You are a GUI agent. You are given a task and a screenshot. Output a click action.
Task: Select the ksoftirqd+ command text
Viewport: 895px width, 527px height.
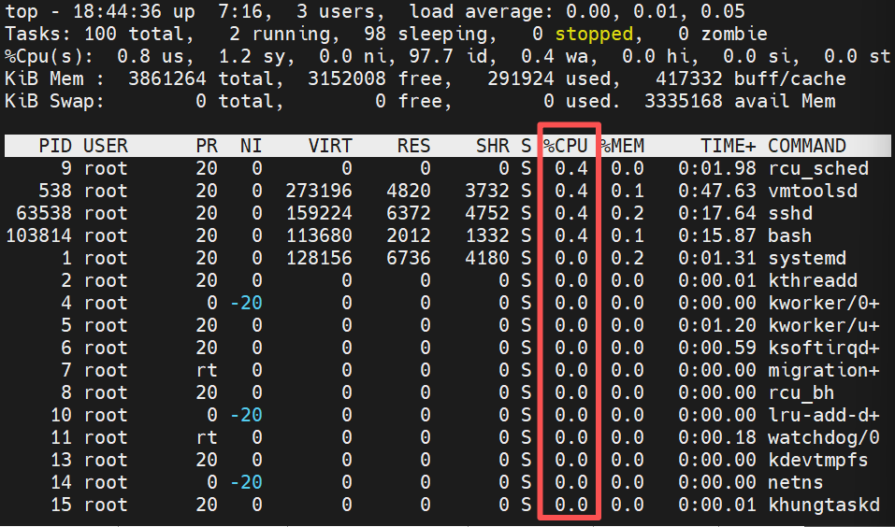coord(824,348)
